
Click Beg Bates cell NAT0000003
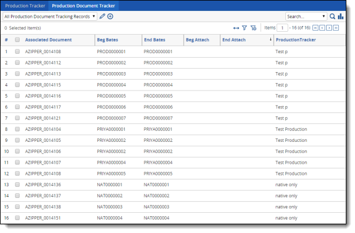[x=109, y=207]
